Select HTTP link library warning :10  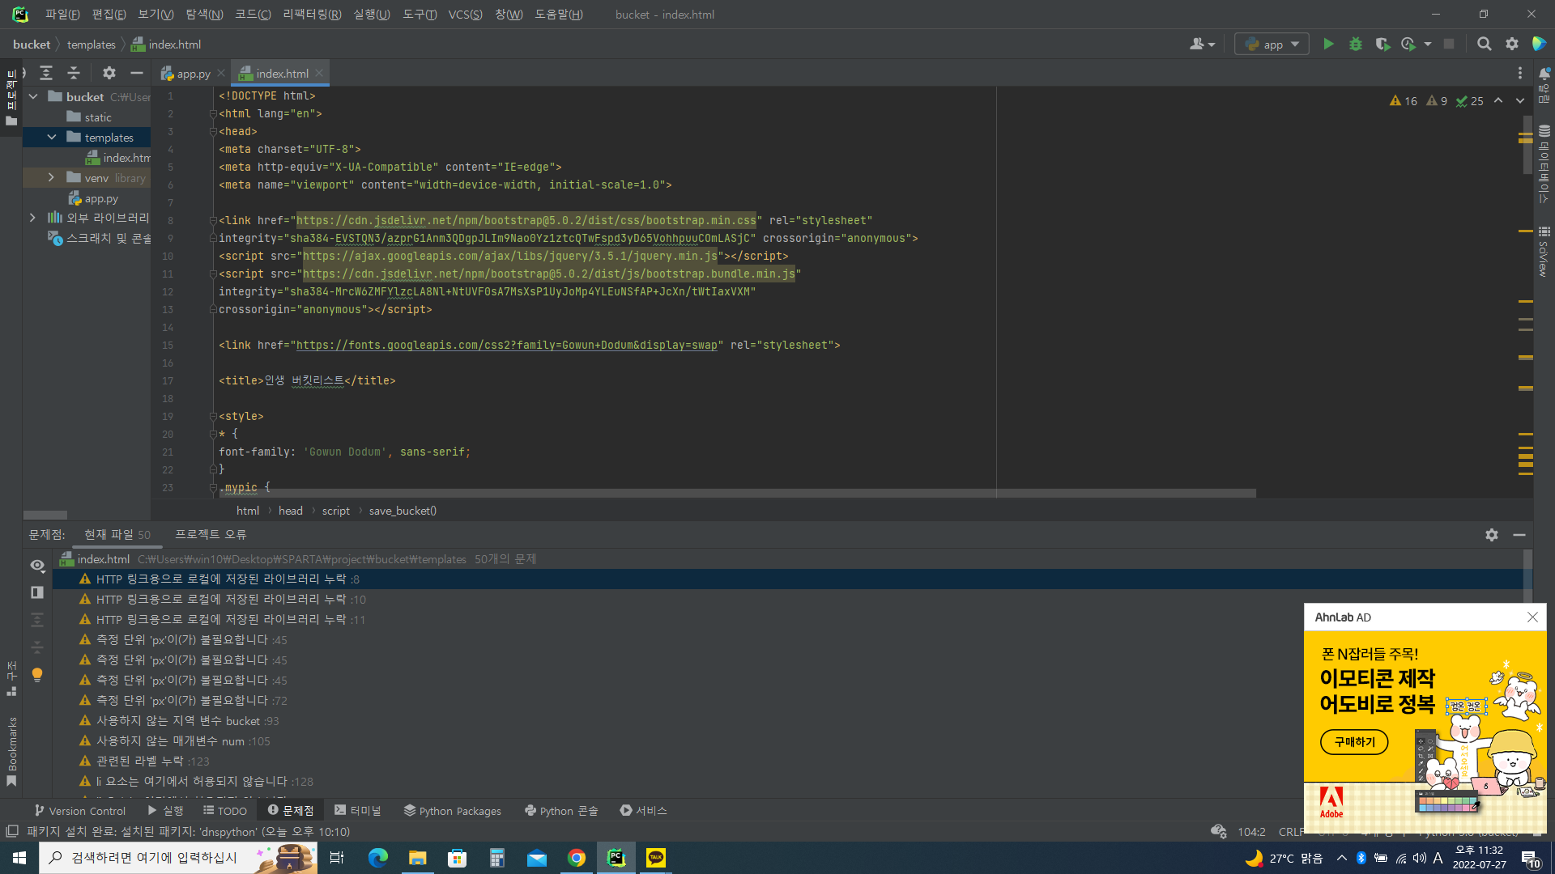point(231,599)
